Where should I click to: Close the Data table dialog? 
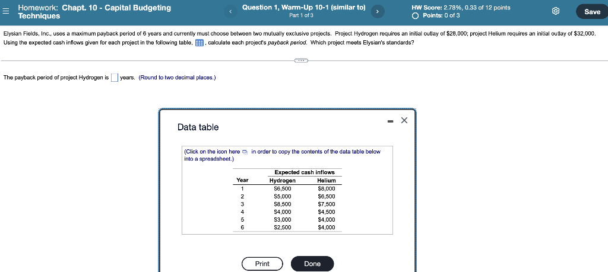coord(404,121)
